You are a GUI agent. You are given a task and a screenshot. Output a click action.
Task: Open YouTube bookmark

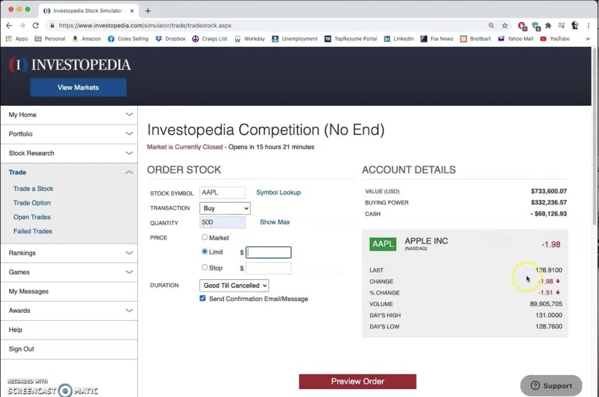[x=555, y=39]
